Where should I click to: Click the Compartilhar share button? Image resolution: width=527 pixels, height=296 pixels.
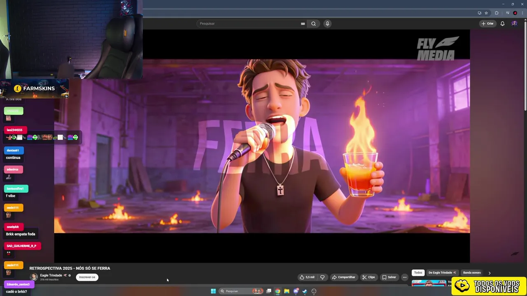coord(343,277)
